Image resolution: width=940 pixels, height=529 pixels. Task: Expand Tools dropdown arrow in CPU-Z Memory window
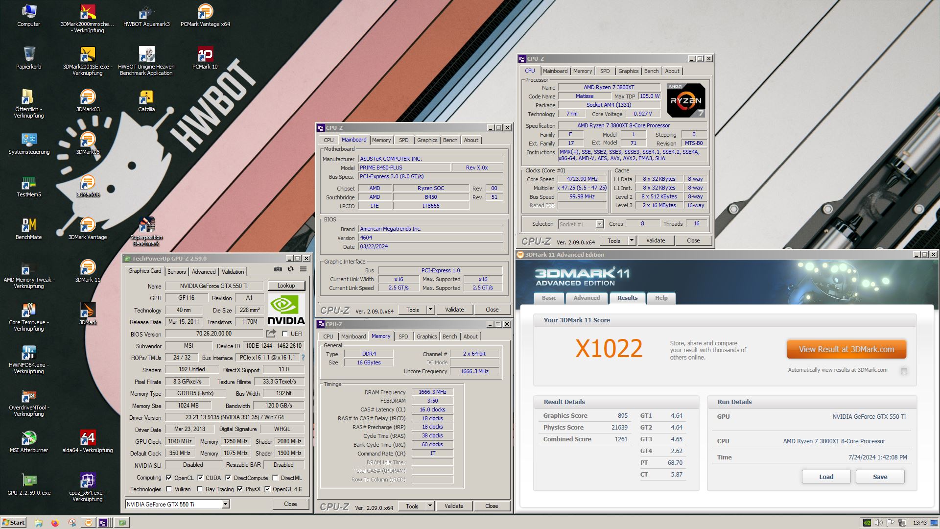point(430,506)
